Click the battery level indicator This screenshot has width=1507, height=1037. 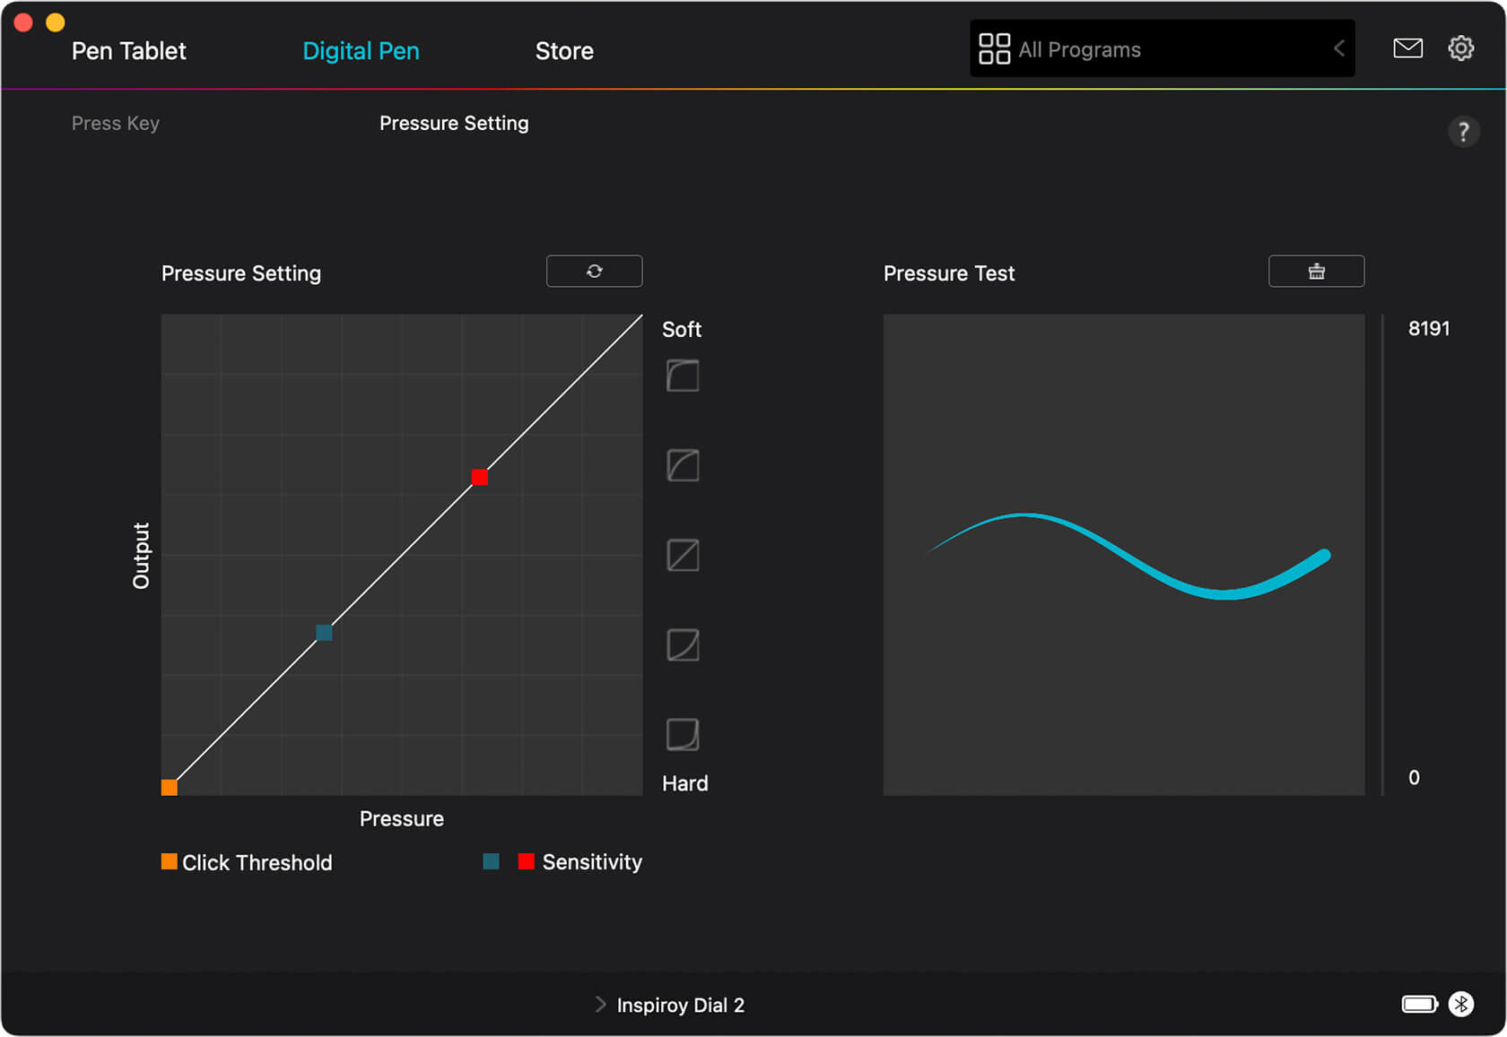click(1419, 1004)
